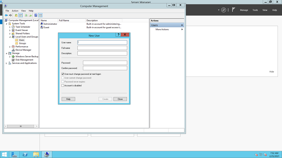This screenshot has width=282, height=158.
Task: Click the Event Viewer icon in tree
Action: 13,30
